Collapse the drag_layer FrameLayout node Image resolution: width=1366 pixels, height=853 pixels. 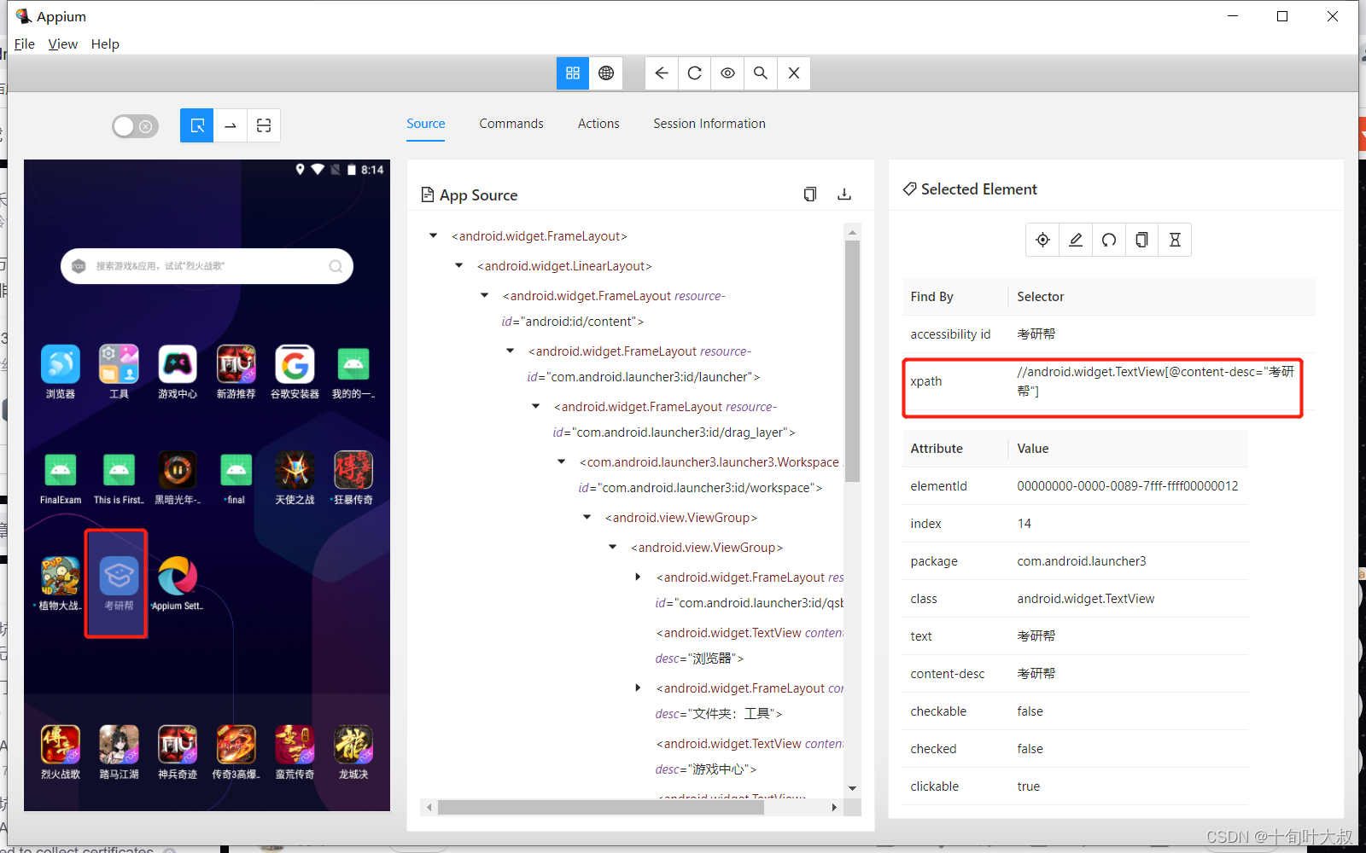click(x=535, y=407)
